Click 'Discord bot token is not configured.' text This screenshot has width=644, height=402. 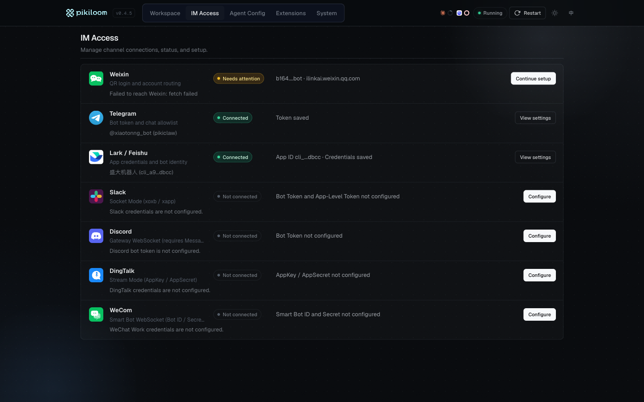[x=155, y=251]
